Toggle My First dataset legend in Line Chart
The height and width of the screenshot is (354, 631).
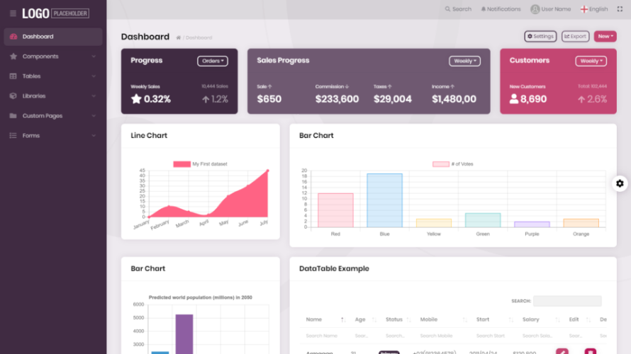coord(182,164)
